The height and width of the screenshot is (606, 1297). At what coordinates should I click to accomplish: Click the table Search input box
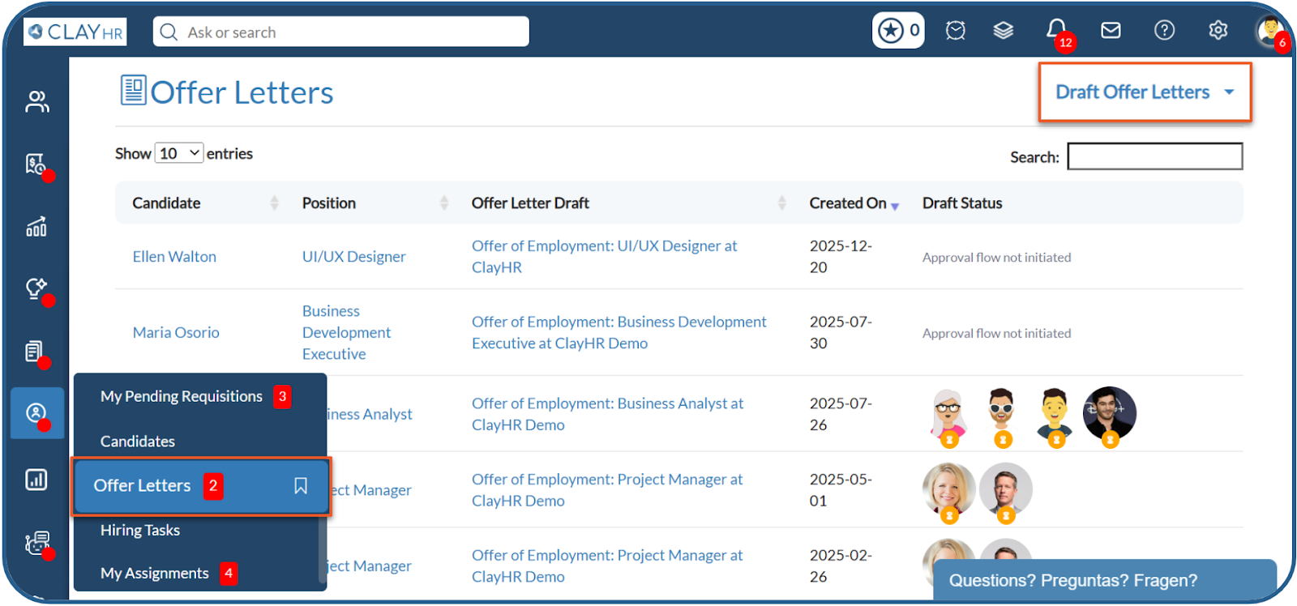[x=1154, y=156]
